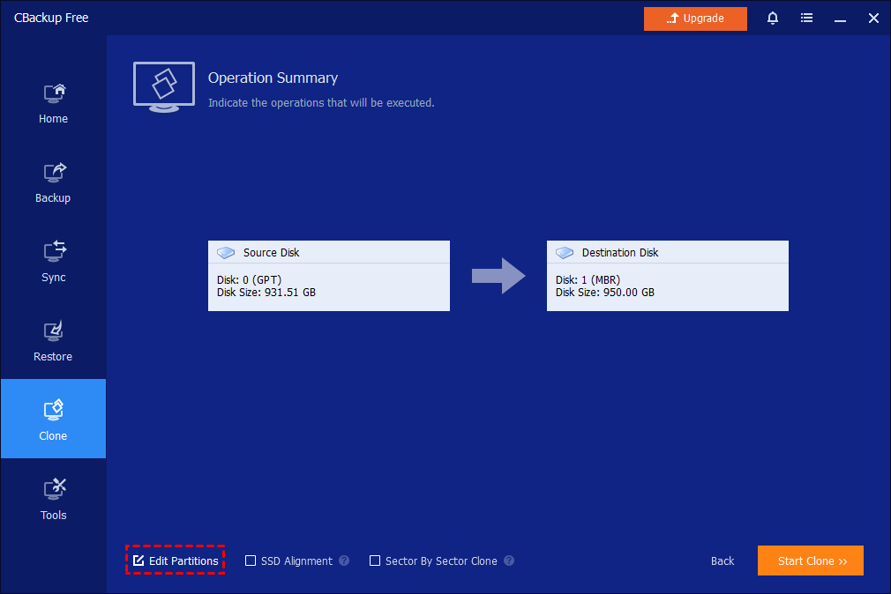Select the Sync icon in sidebar
891x594 pixels.
tap(54, 252)
